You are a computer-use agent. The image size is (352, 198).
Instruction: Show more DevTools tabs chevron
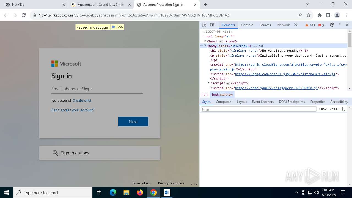coord(296,25)
